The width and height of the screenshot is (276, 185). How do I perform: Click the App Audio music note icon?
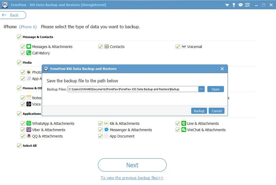(x=29, y=79)
